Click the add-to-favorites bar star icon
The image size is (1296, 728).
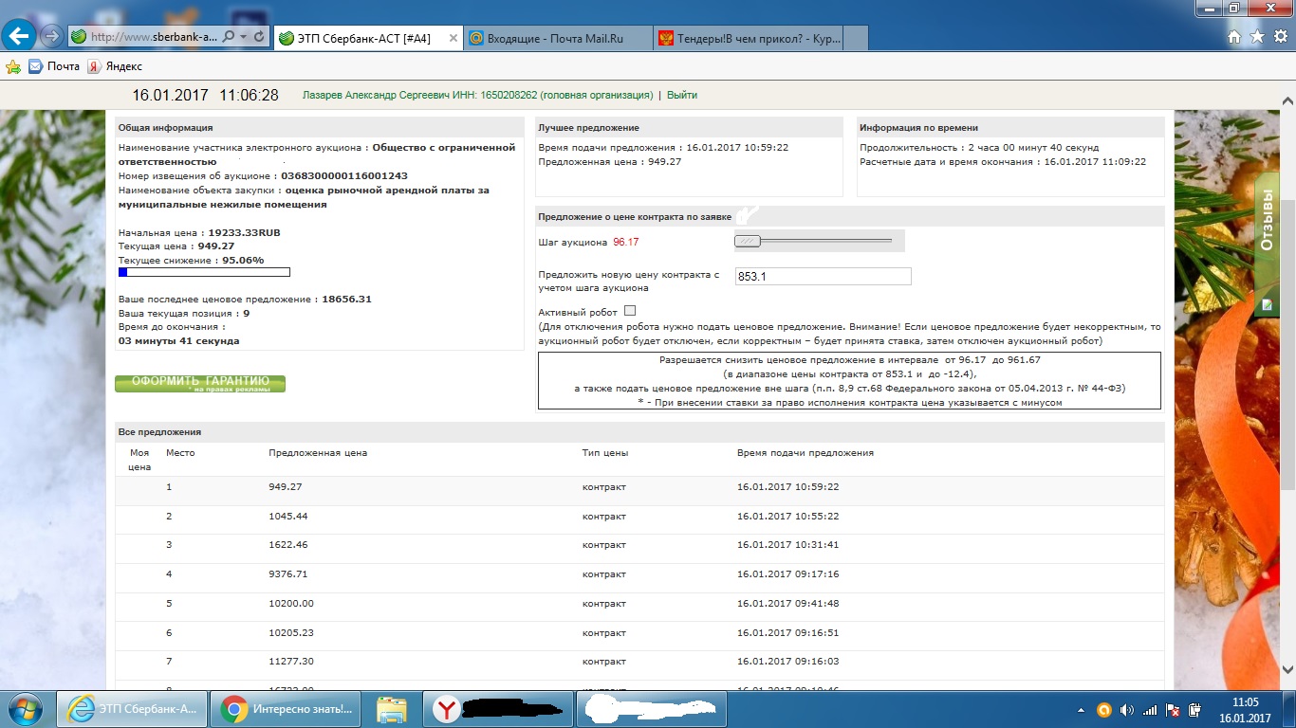[13, 66]
